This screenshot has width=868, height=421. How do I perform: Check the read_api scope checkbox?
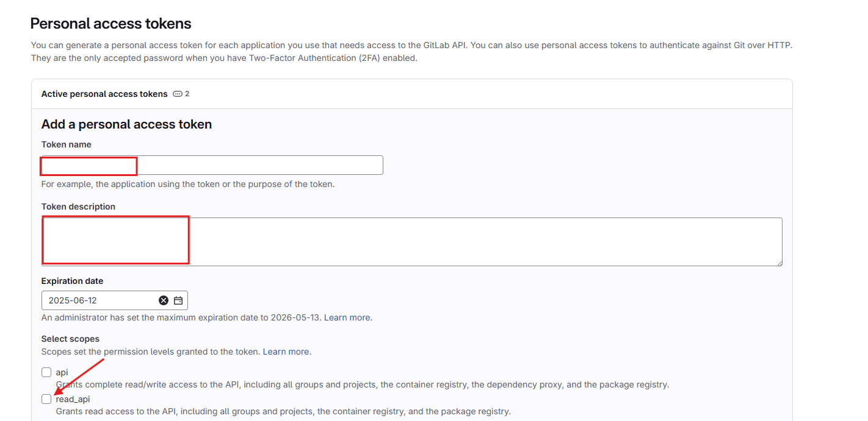[46, 399]
